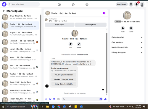Screen dimensions: 148x109
Task: Open the Friends icon in the top navigation
Action: (73, 4)
